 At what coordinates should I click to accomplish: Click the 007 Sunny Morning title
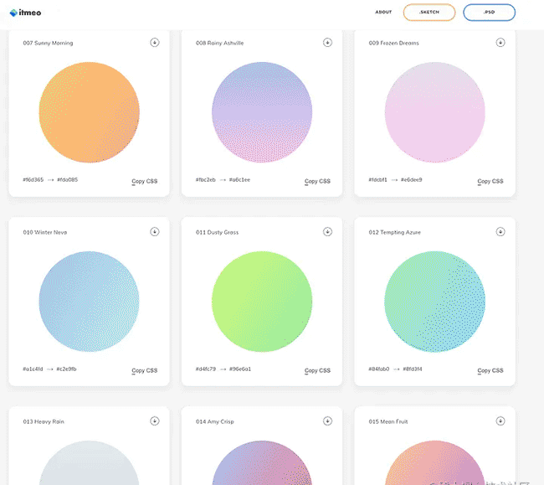pos(48,43)
